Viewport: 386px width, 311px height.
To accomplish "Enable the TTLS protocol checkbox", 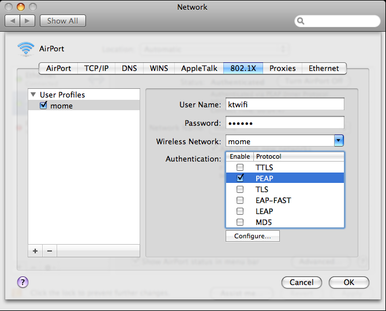I will 240,167.
